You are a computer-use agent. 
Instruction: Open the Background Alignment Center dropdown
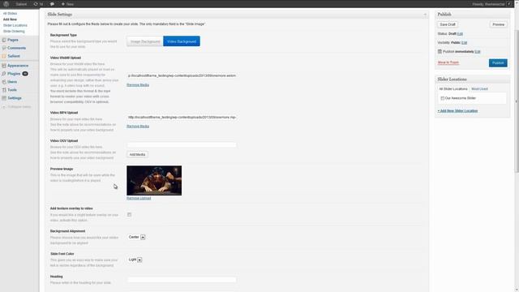click(x=136, y=238)
